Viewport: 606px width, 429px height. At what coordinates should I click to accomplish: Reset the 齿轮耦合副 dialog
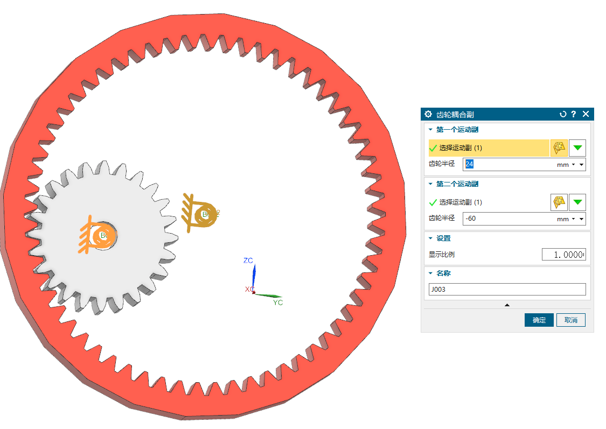pyautogui.click(x=563, y=114)
